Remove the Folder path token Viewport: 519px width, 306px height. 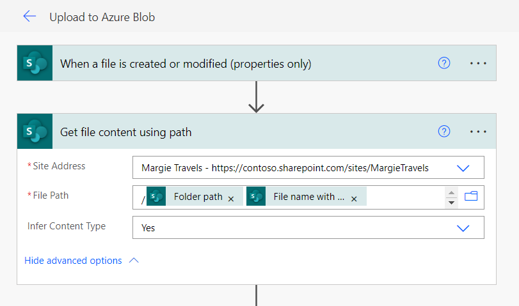231,198
